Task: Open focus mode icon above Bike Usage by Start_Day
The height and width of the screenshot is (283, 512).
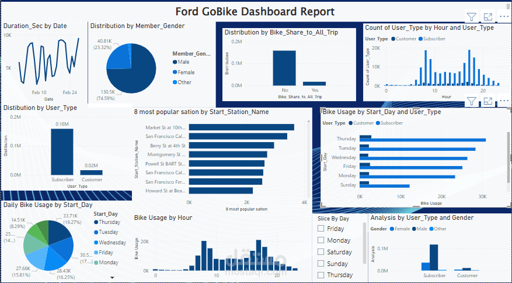Action: 488,101
